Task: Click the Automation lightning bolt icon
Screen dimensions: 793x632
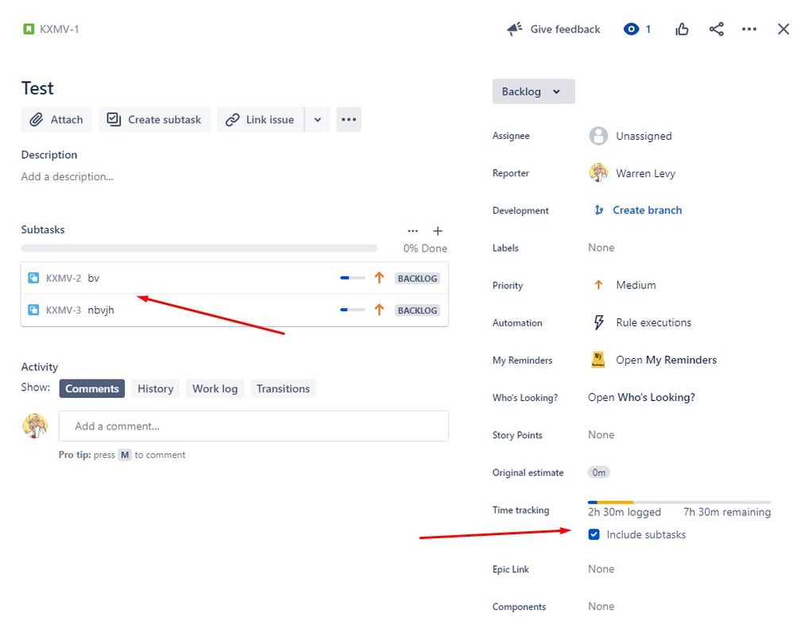Action: tap(599, 322)
